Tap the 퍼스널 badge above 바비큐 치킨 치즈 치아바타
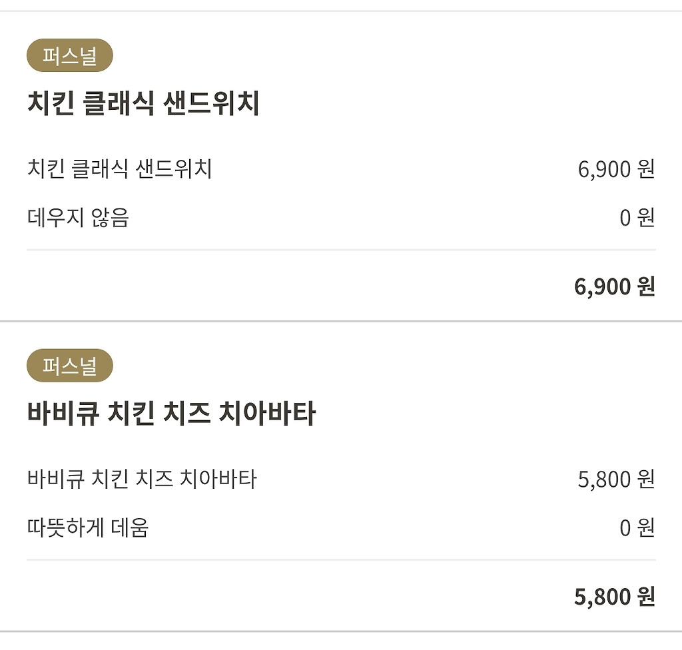 pyautogui.click(x=70, y=366)
